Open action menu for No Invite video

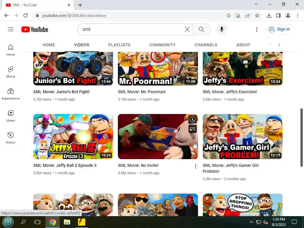coord(195,166)
